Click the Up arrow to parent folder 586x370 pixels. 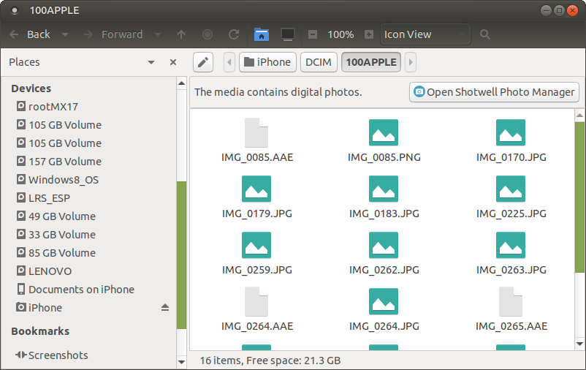[181, 34]
